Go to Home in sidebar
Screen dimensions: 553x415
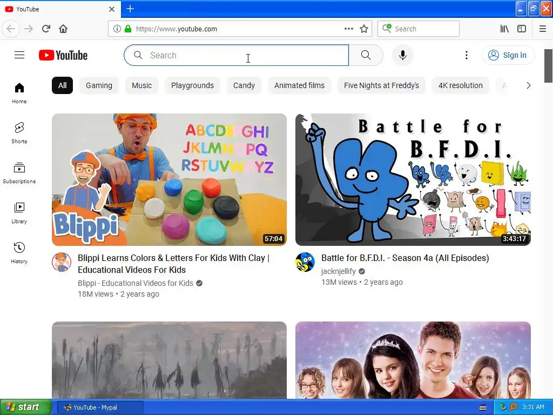[19, 93]
